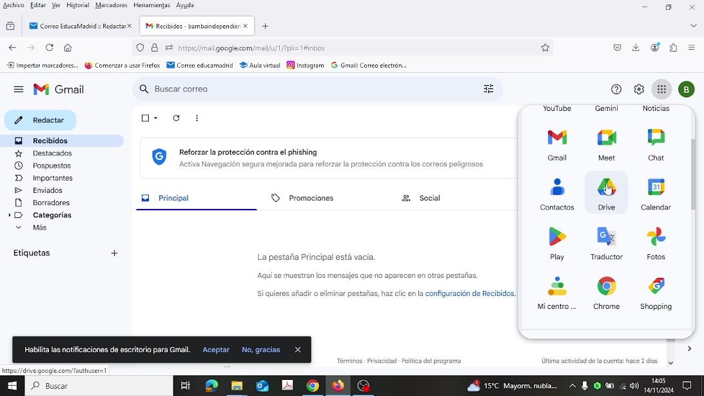Open Chrome from the apps grid

click(x=606, y=293)
